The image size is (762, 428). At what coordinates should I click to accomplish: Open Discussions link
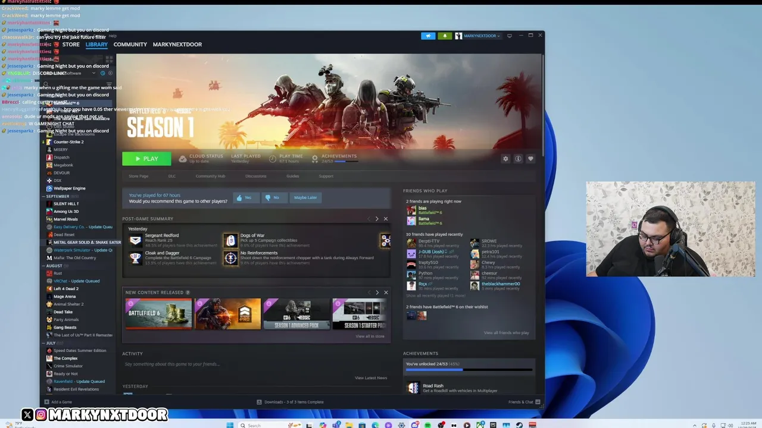(256, 176)
